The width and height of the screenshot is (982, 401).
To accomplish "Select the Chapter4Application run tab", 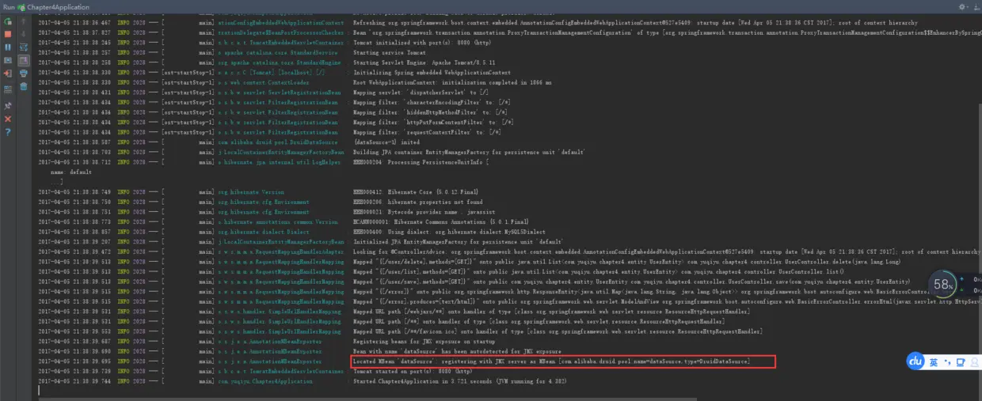I will (x=53, y=7).
